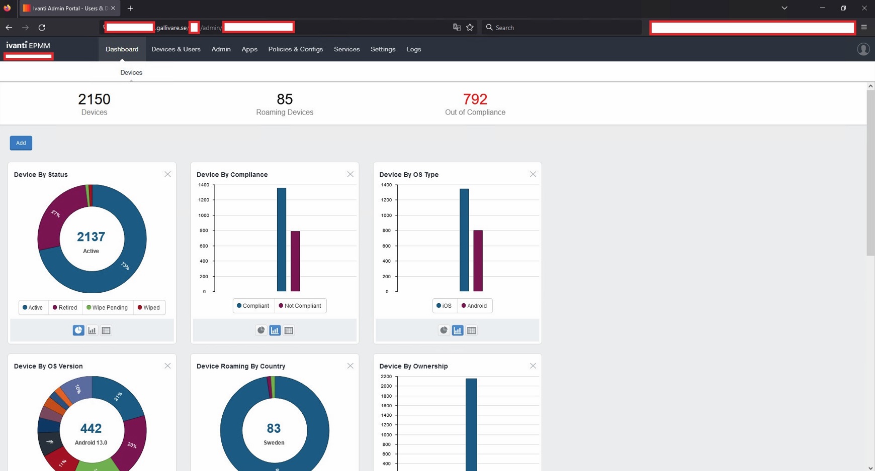Viewport: 875px width, 471px height.
Task: Switch Device By Status to table view
Action: 106,330
